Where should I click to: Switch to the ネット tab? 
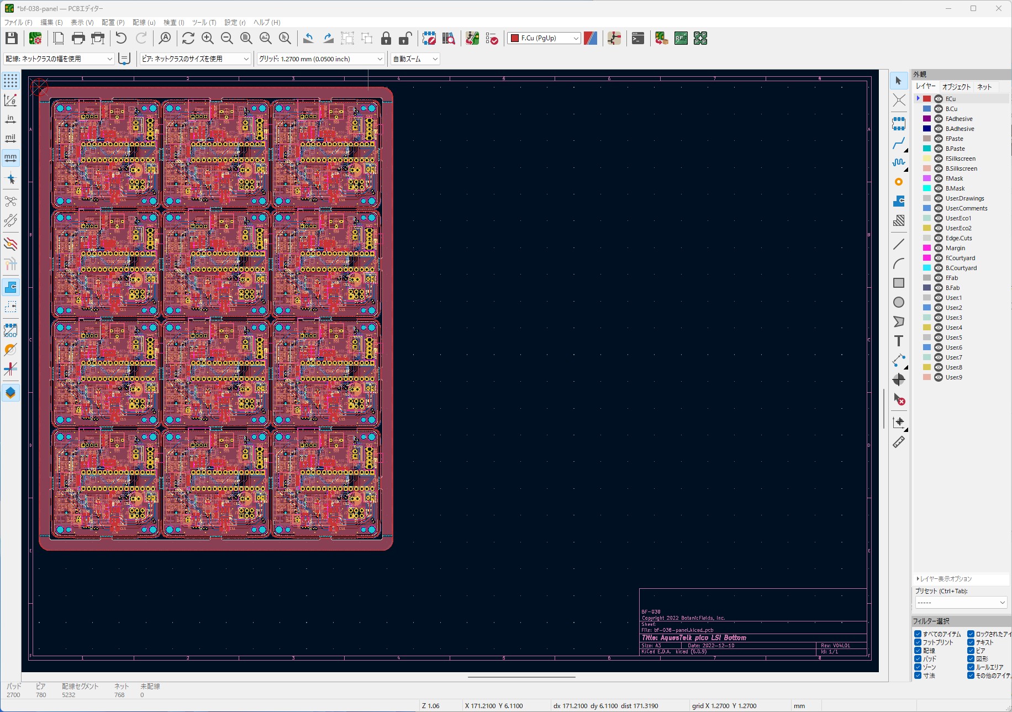tap(983, 87)
